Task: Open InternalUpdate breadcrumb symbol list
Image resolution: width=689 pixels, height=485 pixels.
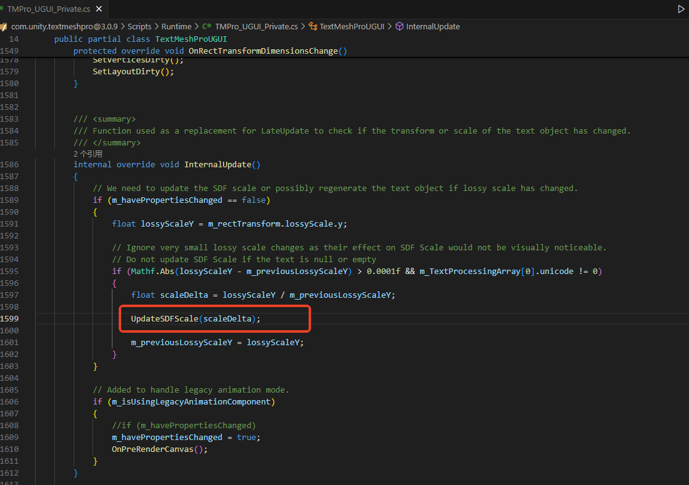Action: coord(433,27)
